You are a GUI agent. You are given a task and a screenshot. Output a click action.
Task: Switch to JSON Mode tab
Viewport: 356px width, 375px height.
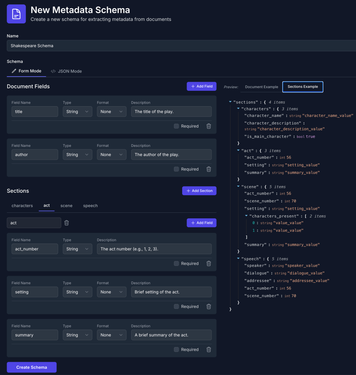(x=66, y=71)
